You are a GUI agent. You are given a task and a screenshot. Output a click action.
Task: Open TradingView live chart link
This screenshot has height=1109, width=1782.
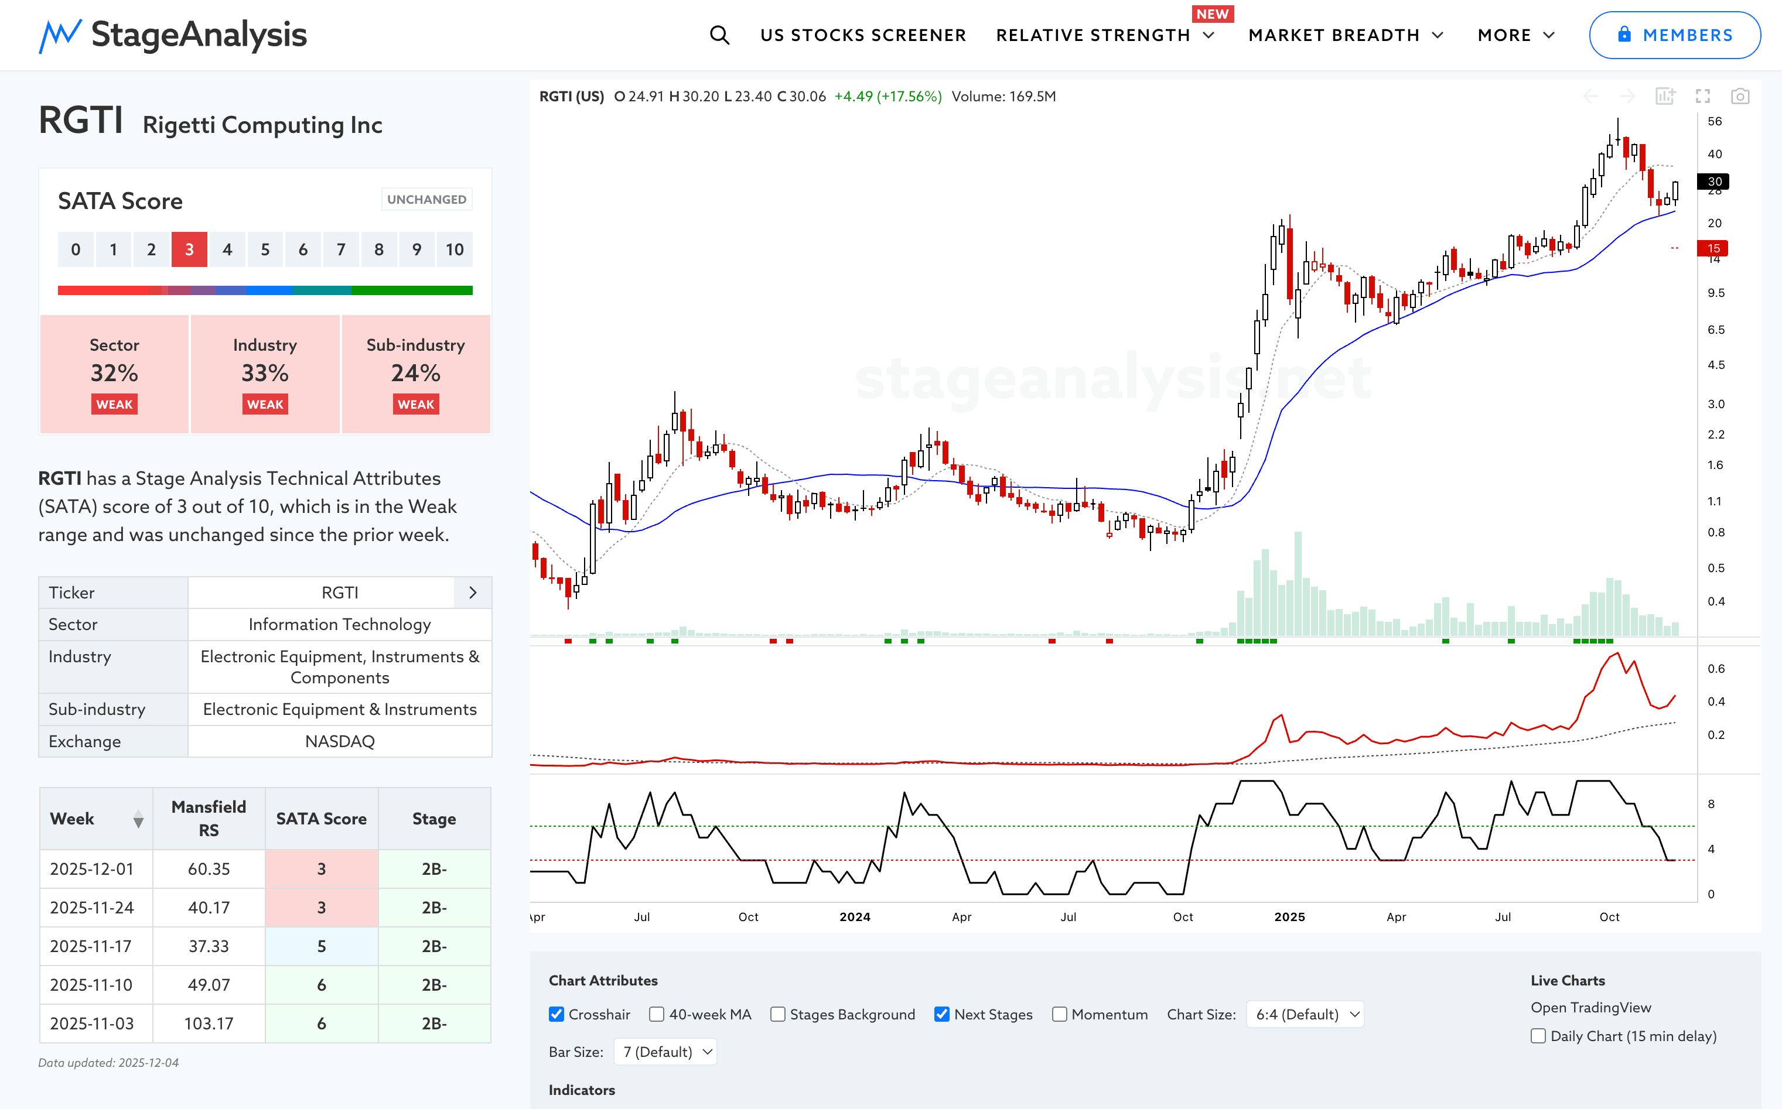click(1590, 1007)
